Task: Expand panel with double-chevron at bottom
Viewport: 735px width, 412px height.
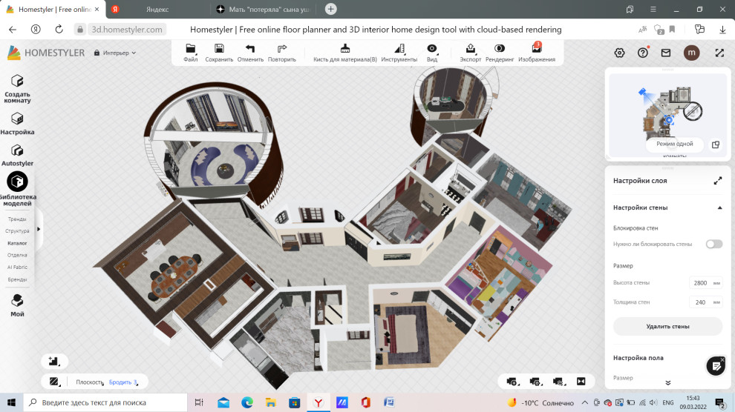Action: tap(667, 382)
